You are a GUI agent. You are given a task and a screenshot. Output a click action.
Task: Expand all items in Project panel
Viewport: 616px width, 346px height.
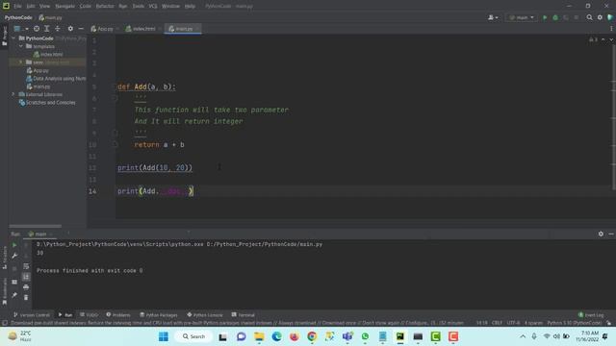[x=47, y=29]
